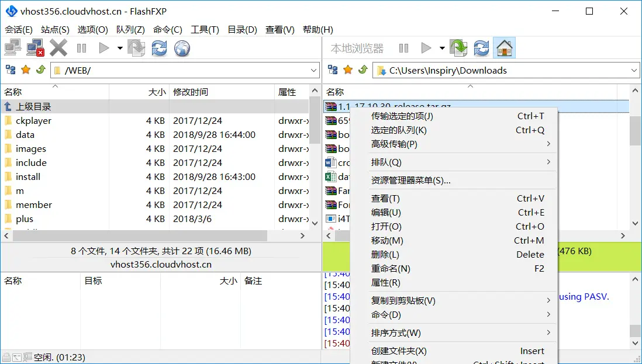Screen dimensions: 642x364
Task: Open the 命令(C) menu
Action: 168,29
